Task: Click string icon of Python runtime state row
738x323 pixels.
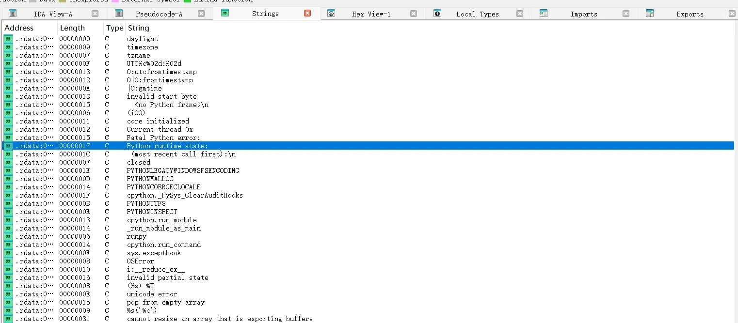Action: pos(8,146)
